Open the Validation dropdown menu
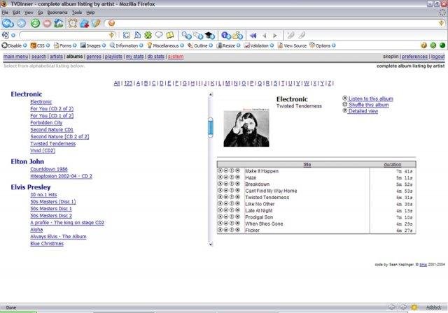 point(259,45)
